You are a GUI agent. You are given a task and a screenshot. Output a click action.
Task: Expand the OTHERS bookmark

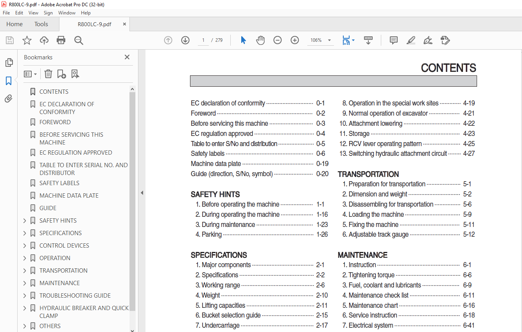25,326
